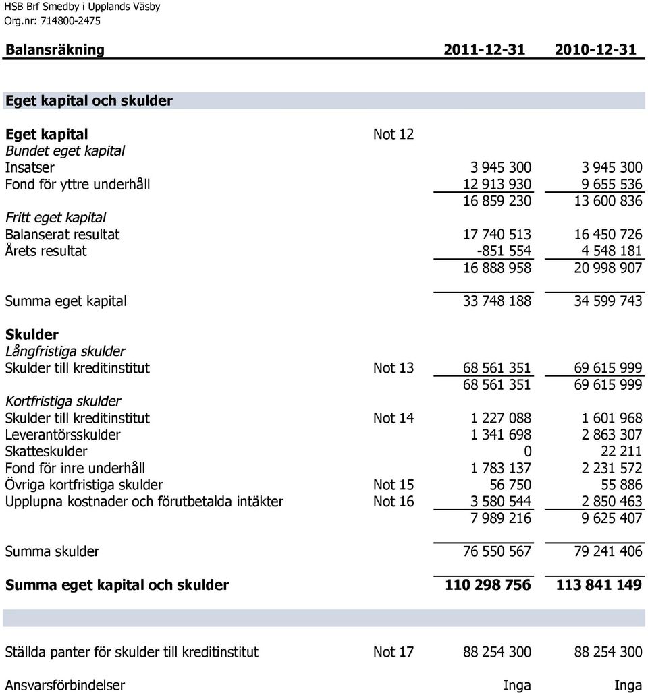Select the Årets resultat value -851 554
The height and width of the screenshot is (693, 648).
click(504, 251)
